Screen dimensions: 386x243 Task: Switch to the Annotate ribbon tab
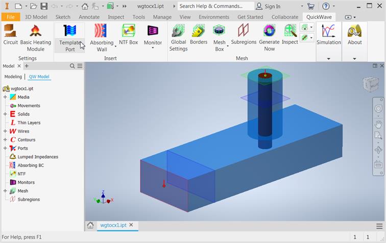(x=89, y=17)
